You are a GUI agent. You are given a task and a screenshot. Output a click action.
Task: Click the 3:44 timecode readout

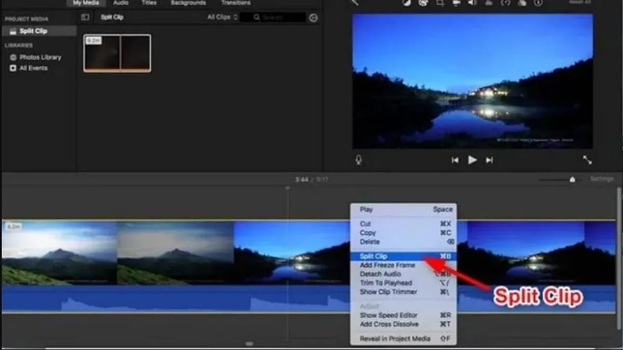(302, 179)
